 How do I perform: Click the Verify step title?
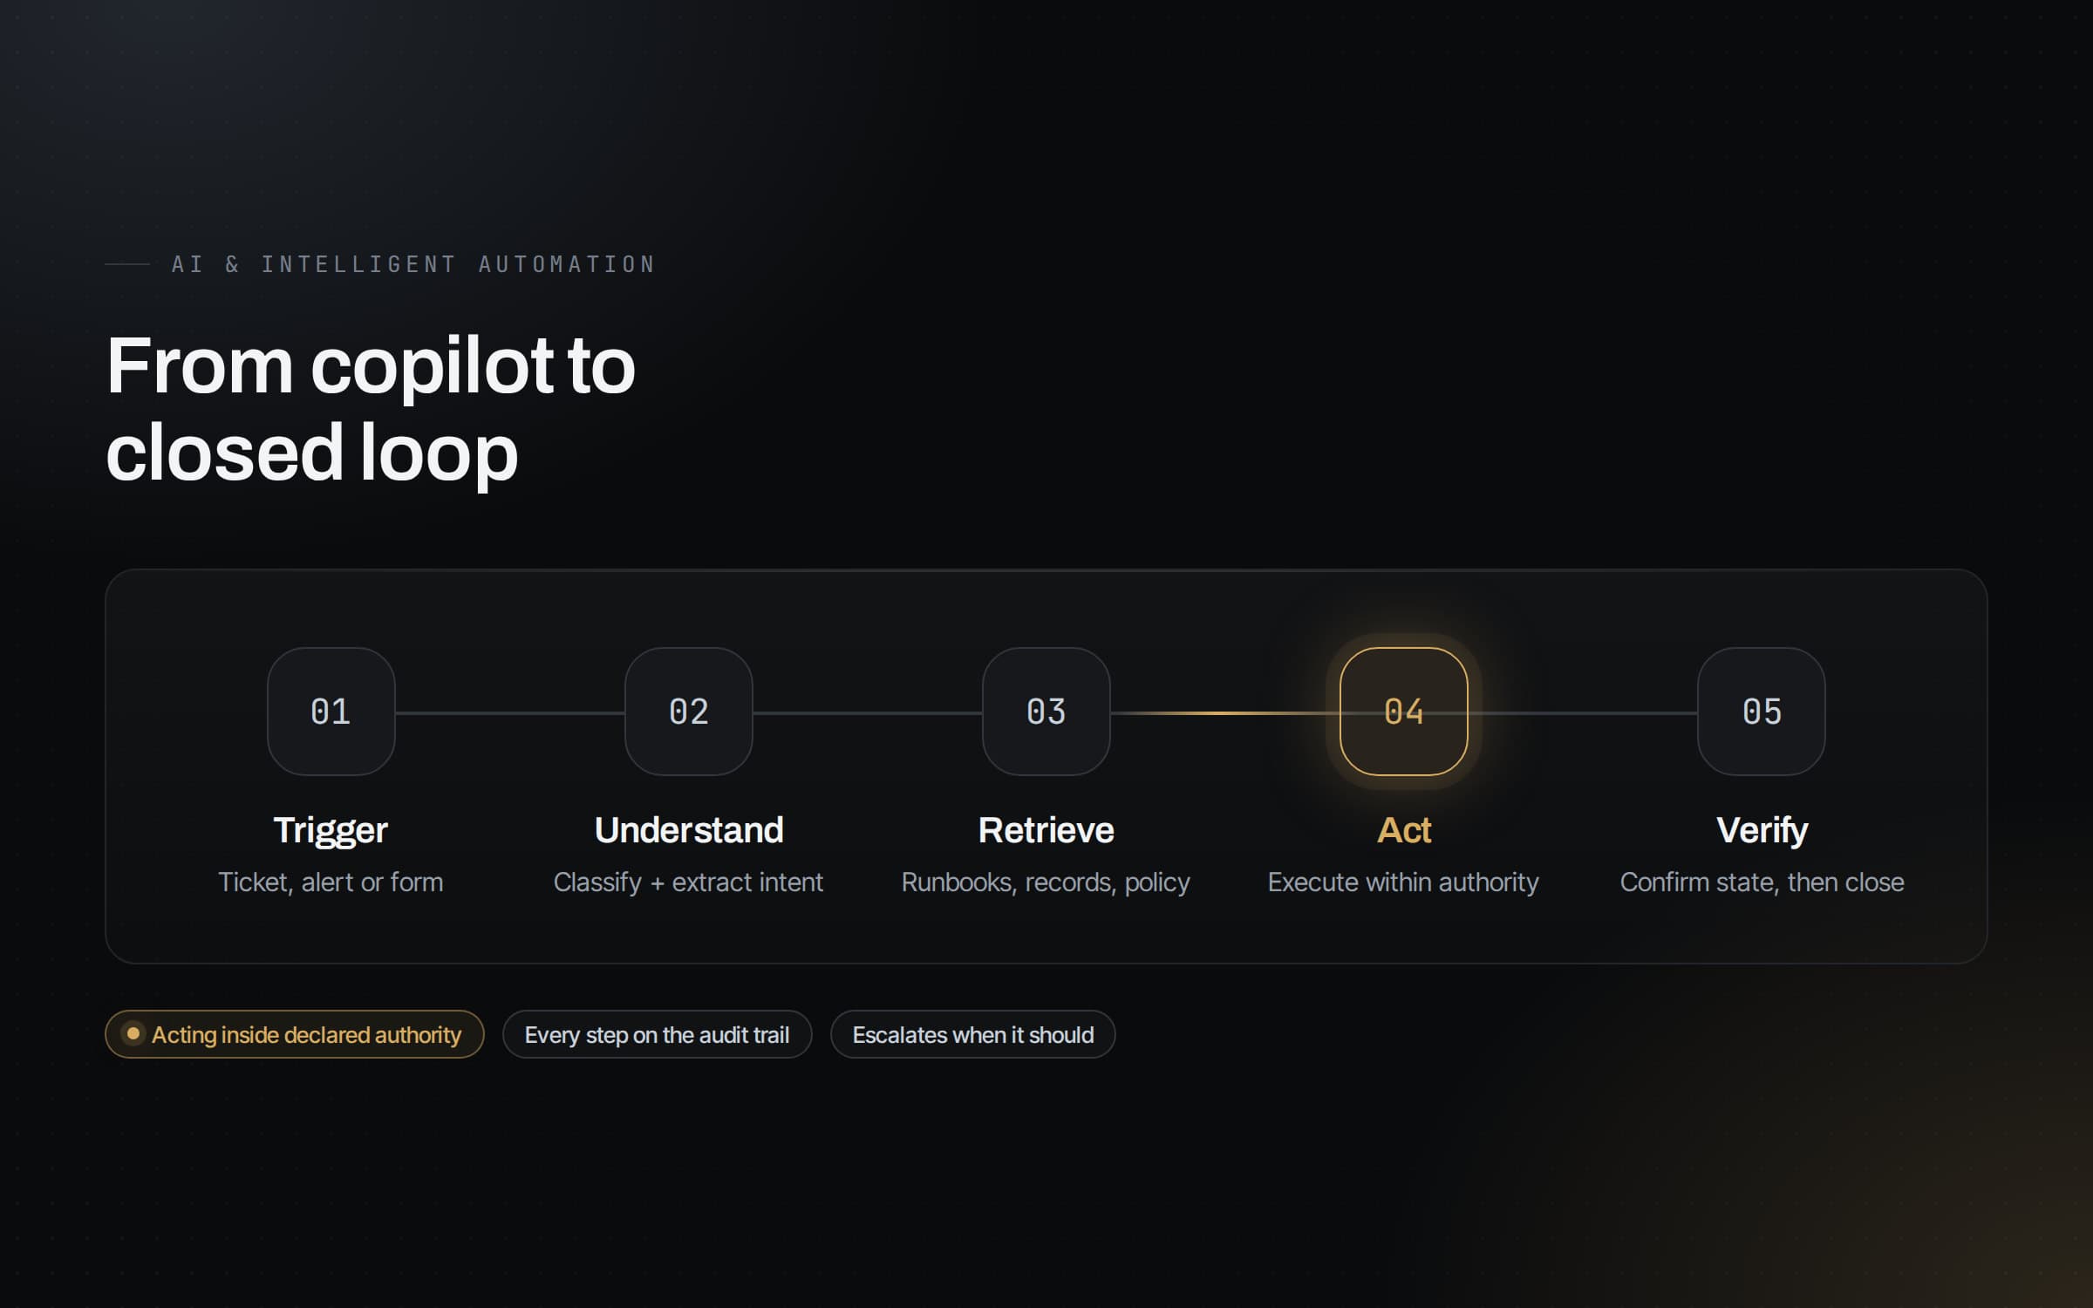pos(1762,830)
